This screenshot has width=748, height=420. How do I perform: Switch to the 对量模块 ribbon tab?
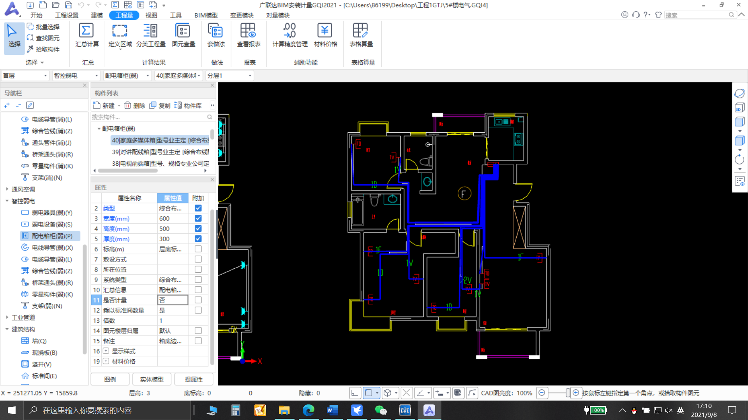click(278, 15)
